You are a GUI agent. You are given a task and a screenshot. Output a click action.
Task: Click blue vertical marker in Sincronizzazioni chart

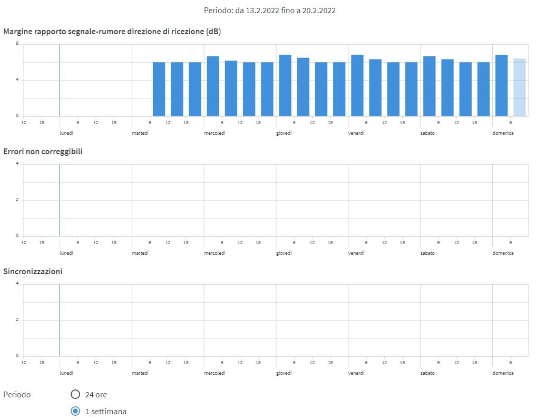[60, 320]
